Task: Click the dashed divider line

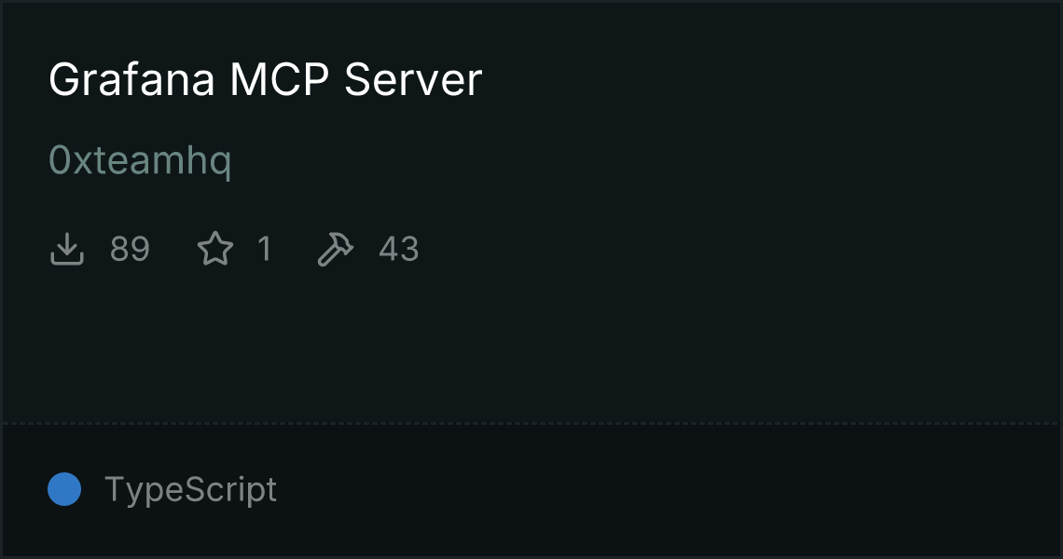Action: pos(531,424)
